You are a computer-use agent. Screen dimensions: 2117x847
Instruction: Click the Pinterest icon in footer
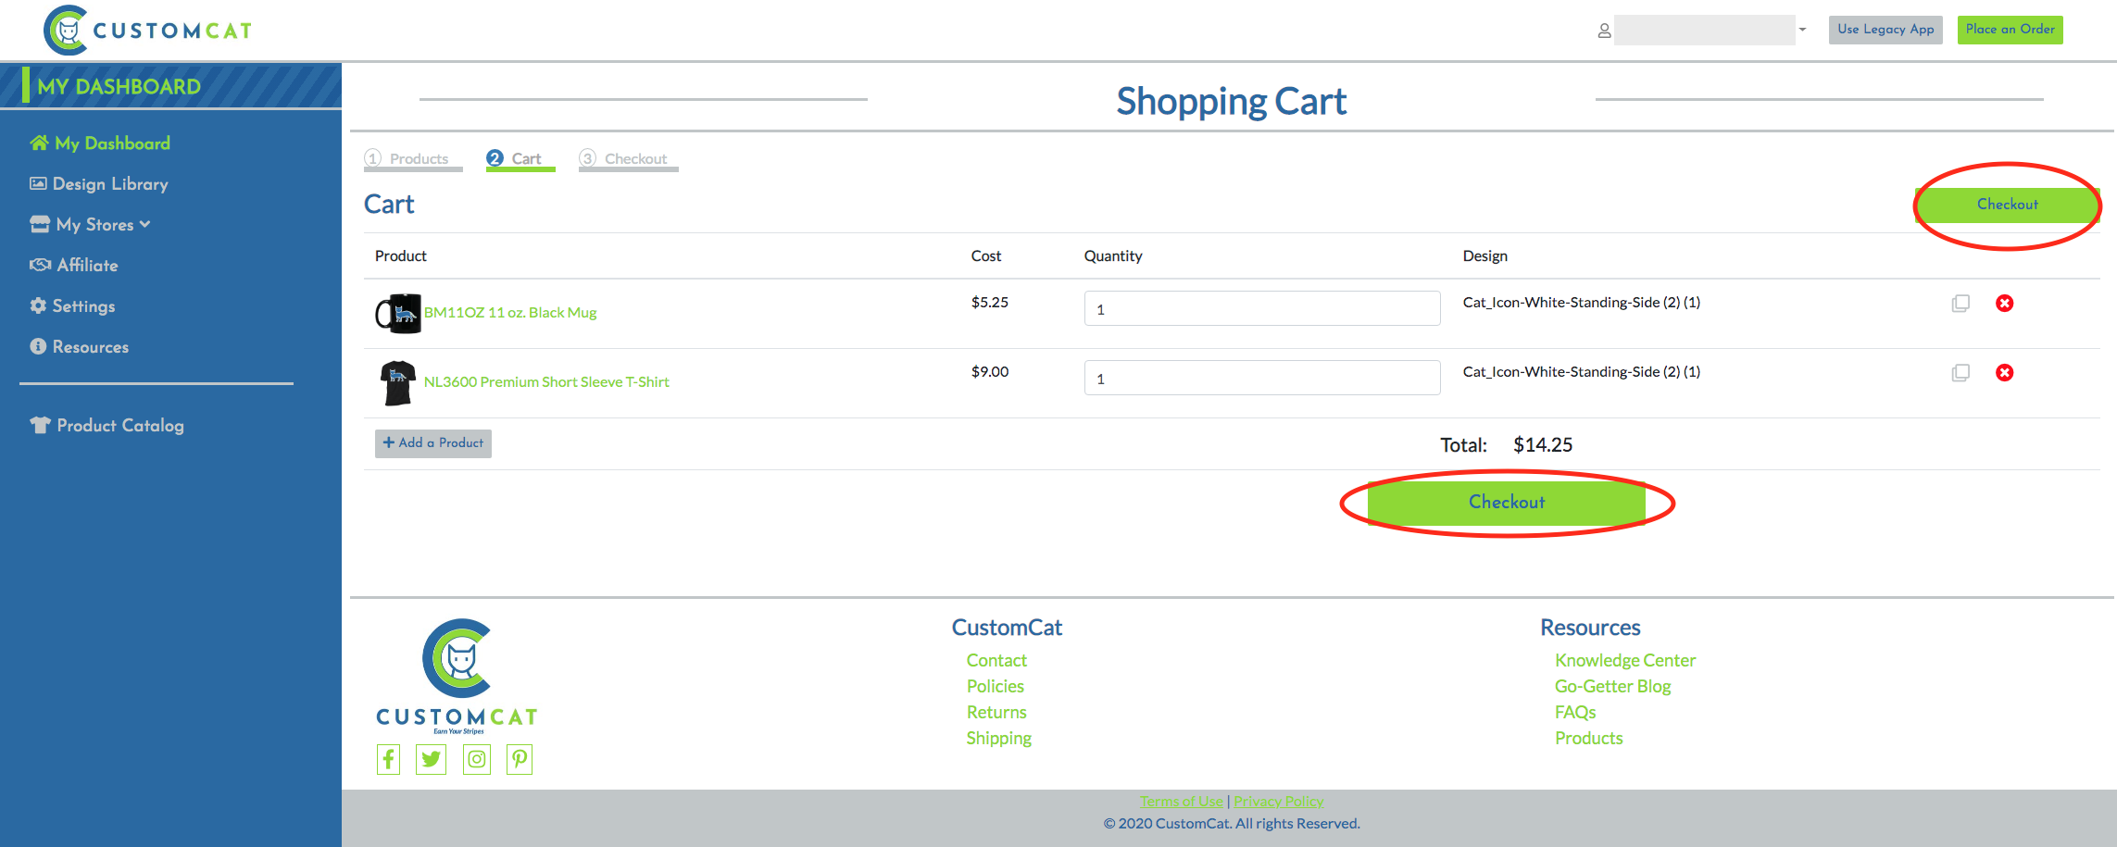click(520, 759)
